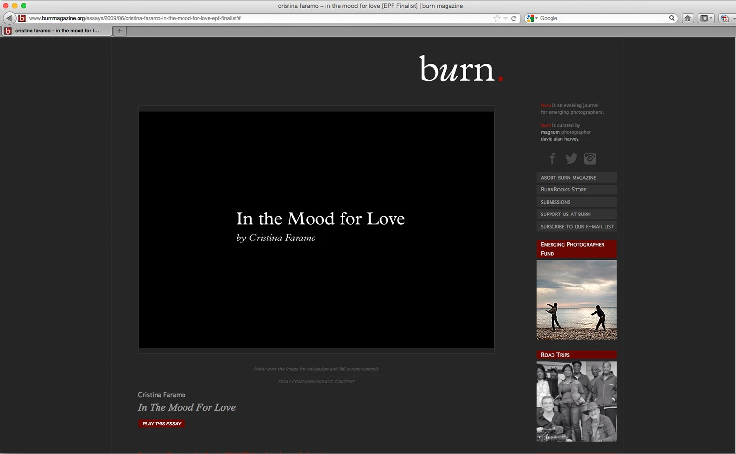Screen dimensions: 736x454
Task: Click the macOS green zoom window button
Action: [24, 6]
